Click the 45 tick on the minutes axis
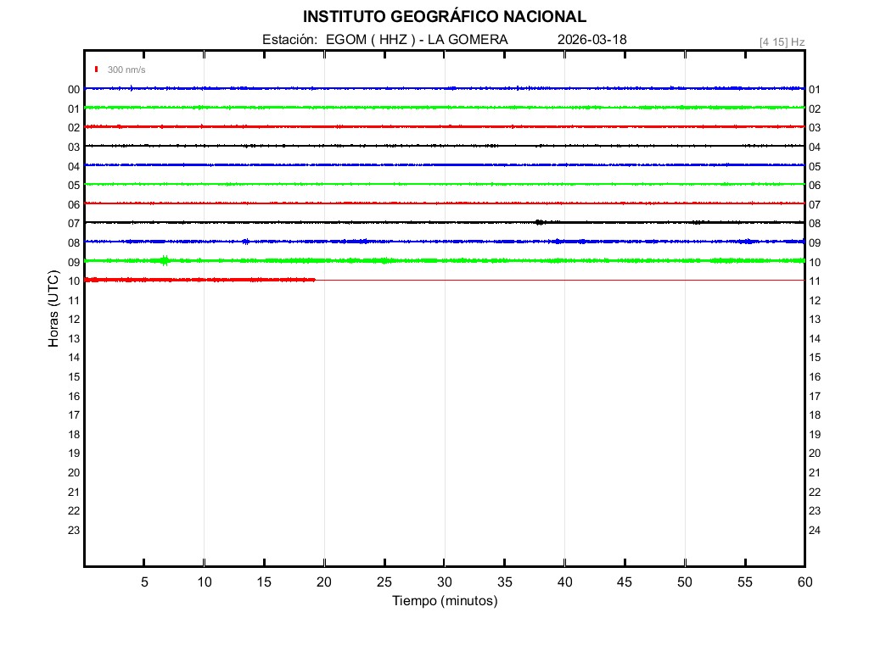The width and height of the screenshot is (869, 651). (x=625, y=582)
